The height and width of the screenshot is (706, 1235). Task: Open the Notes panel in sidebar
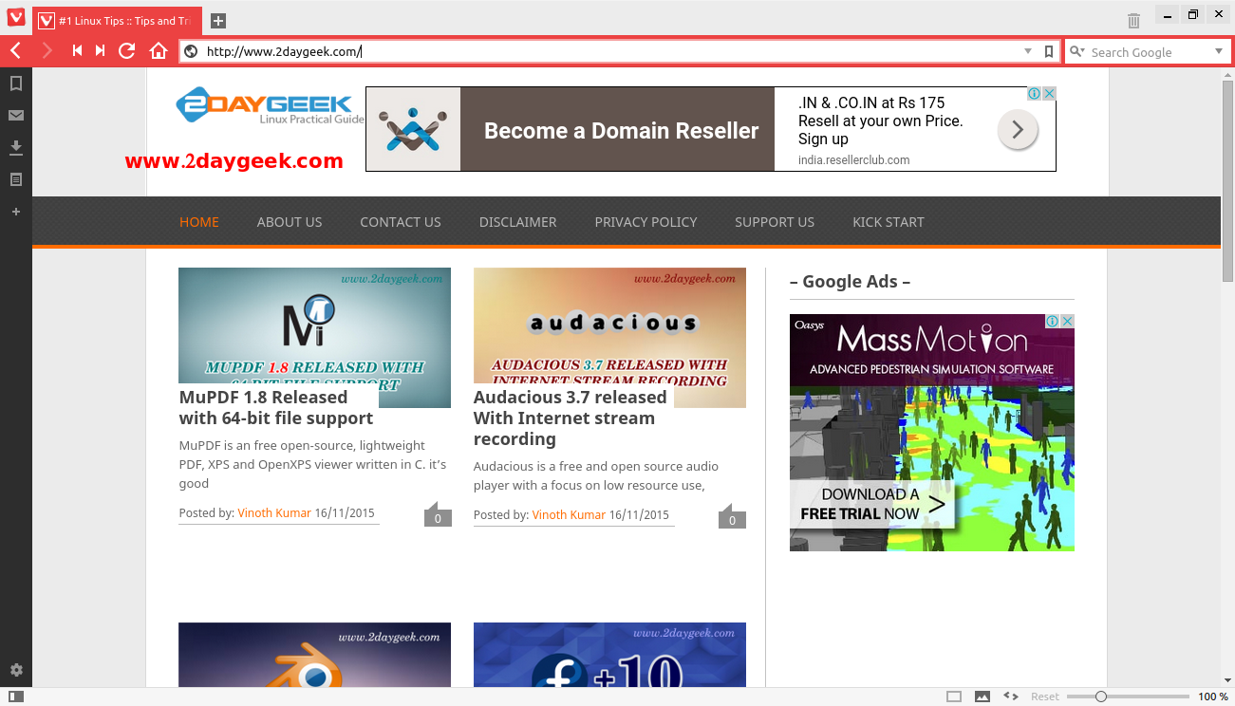pos(16,179)
